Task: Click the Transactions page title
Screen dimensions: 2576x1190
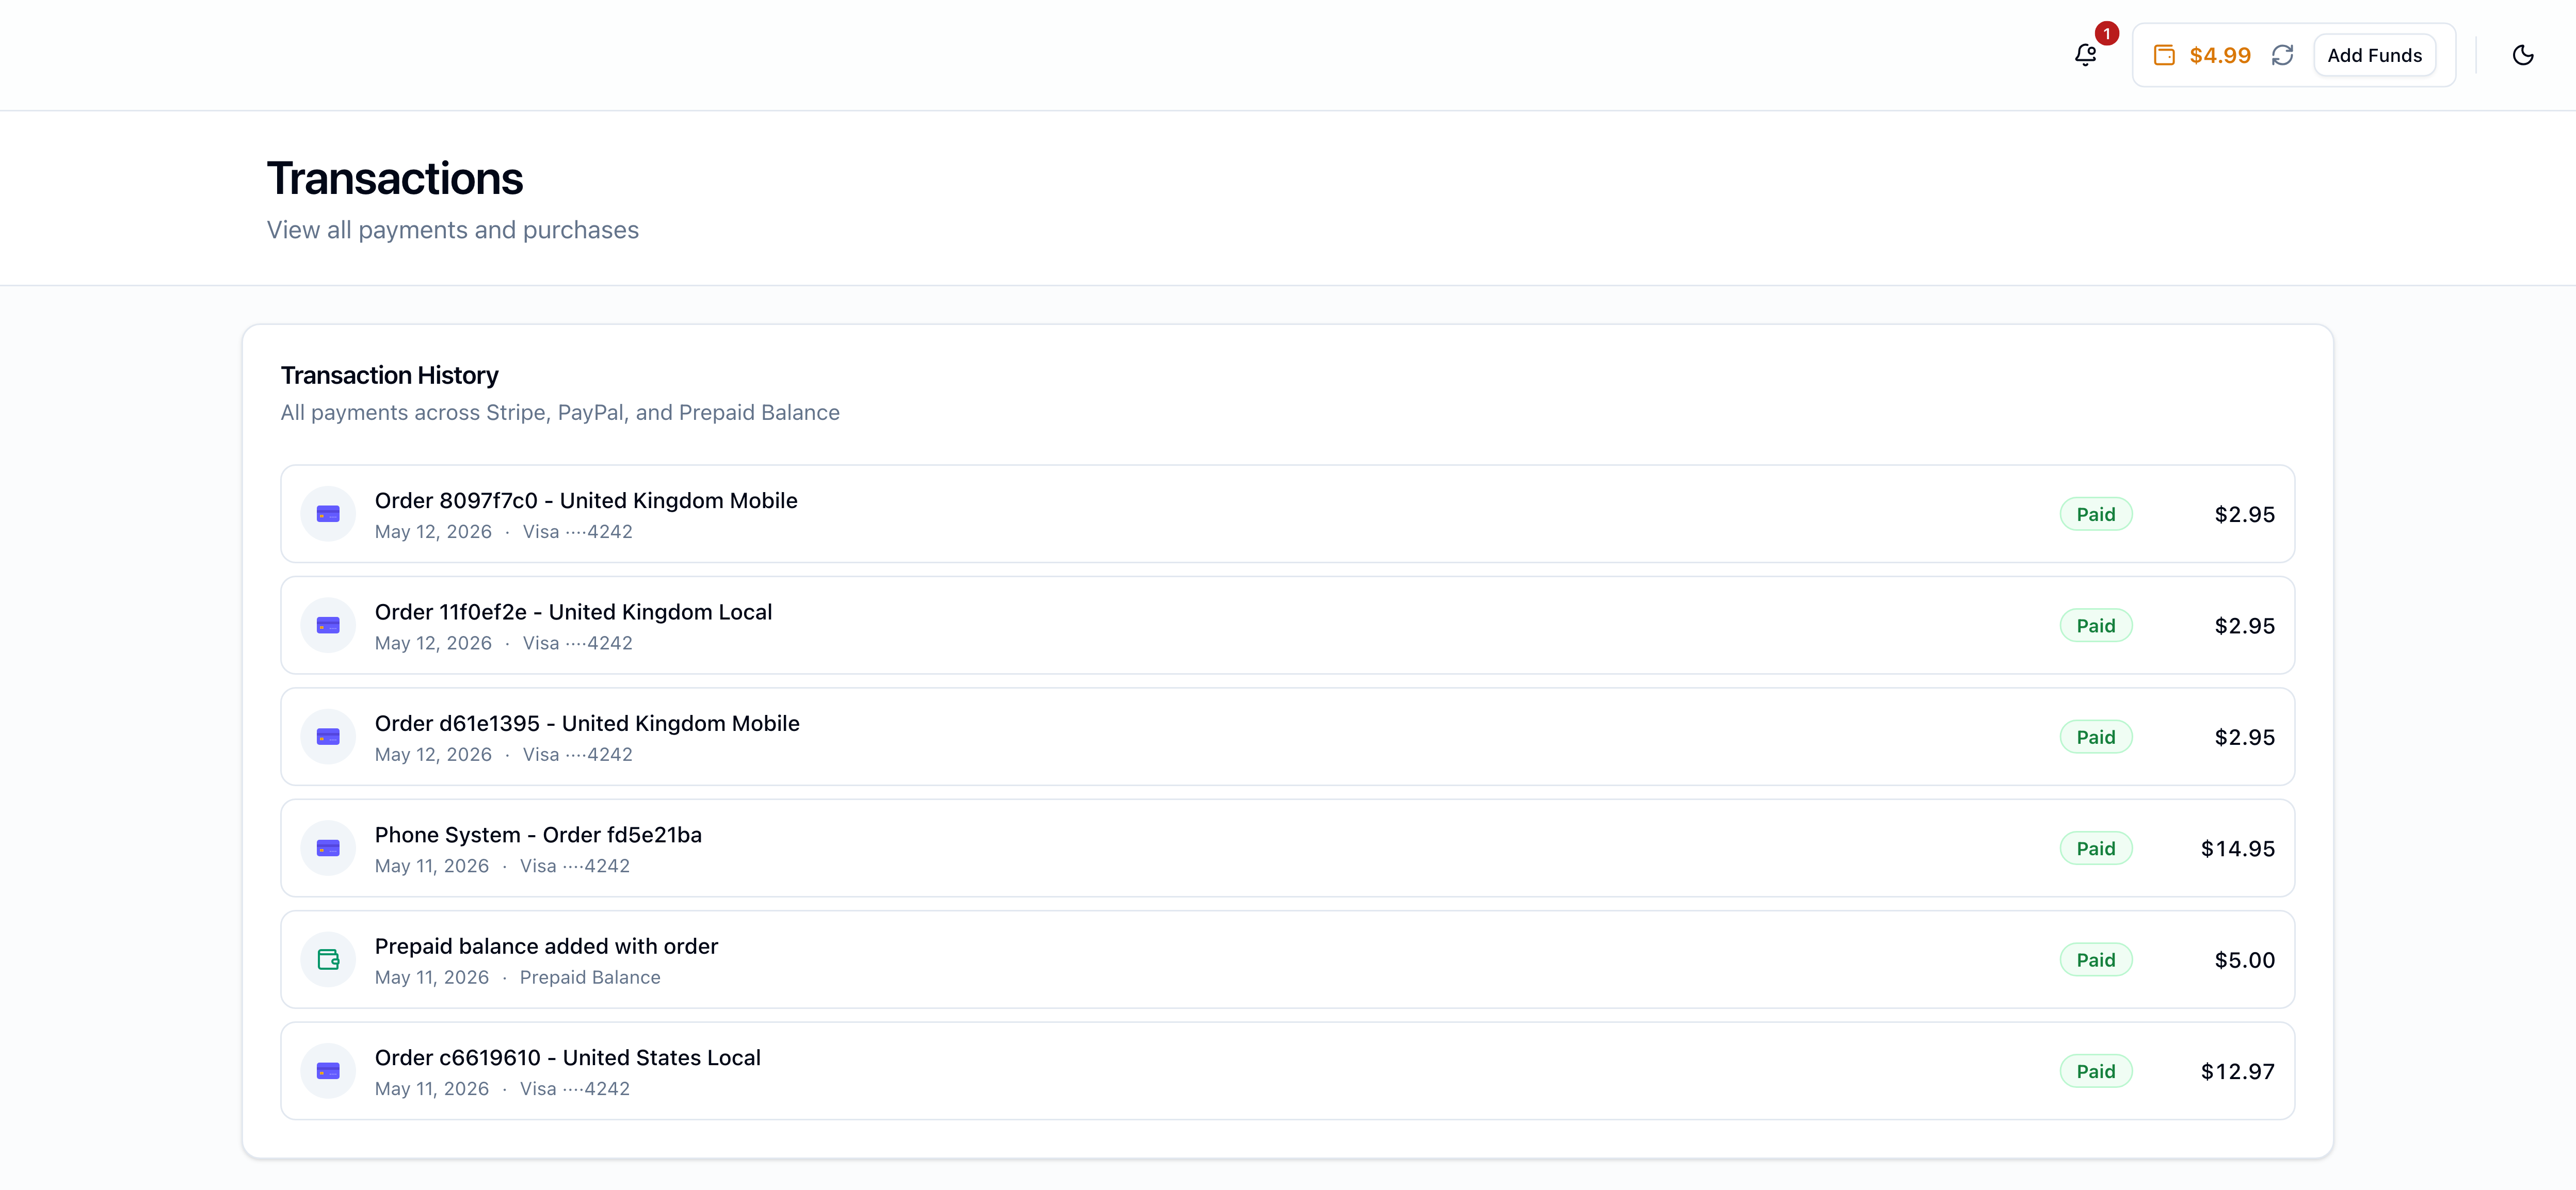Action: [395, 178]
